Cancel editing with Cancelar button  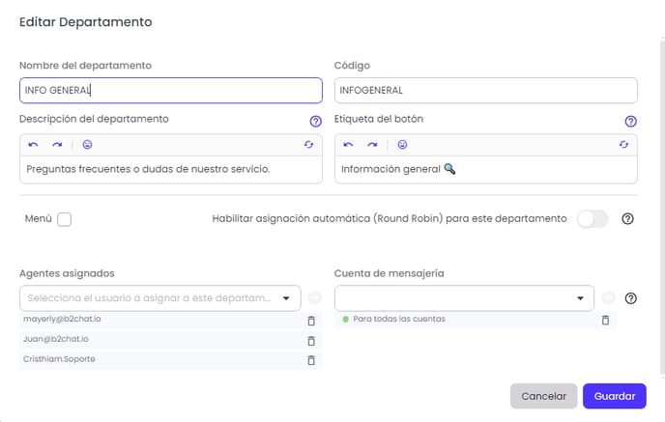tap(544, 396)
